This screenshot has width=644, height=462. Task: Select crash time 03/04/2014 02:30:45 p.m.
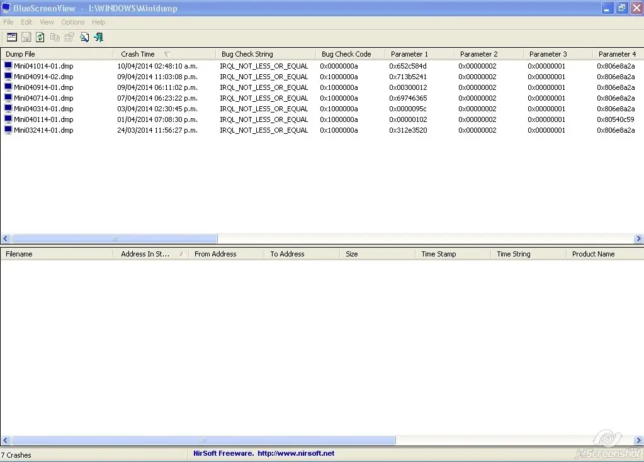pyautogui.click(x=157, y=109)
